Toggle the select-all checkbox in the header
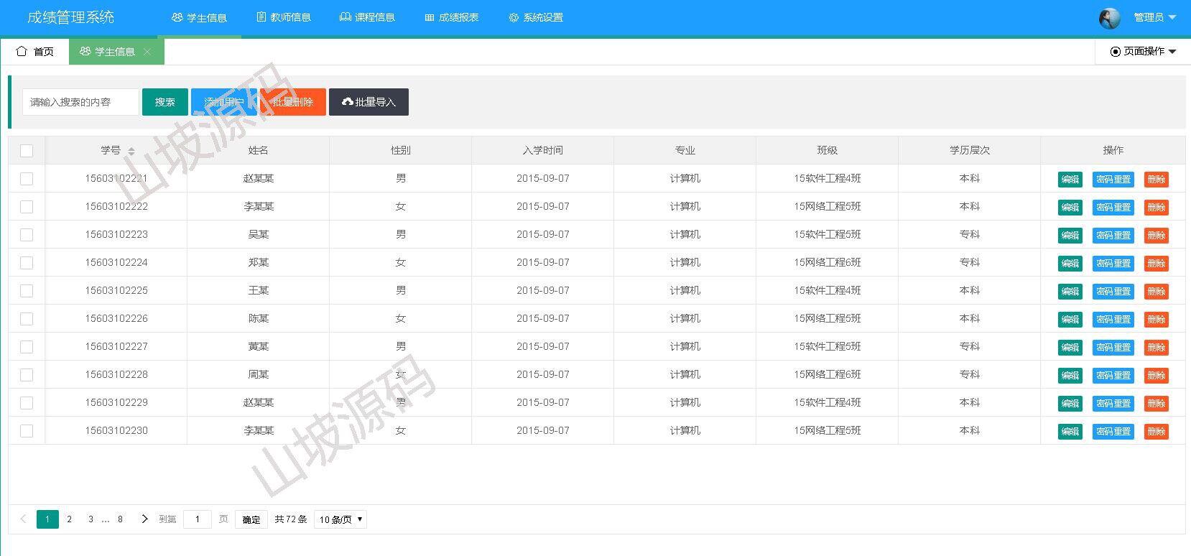This screenshot has width=1191, height=556. click(27, 151)
